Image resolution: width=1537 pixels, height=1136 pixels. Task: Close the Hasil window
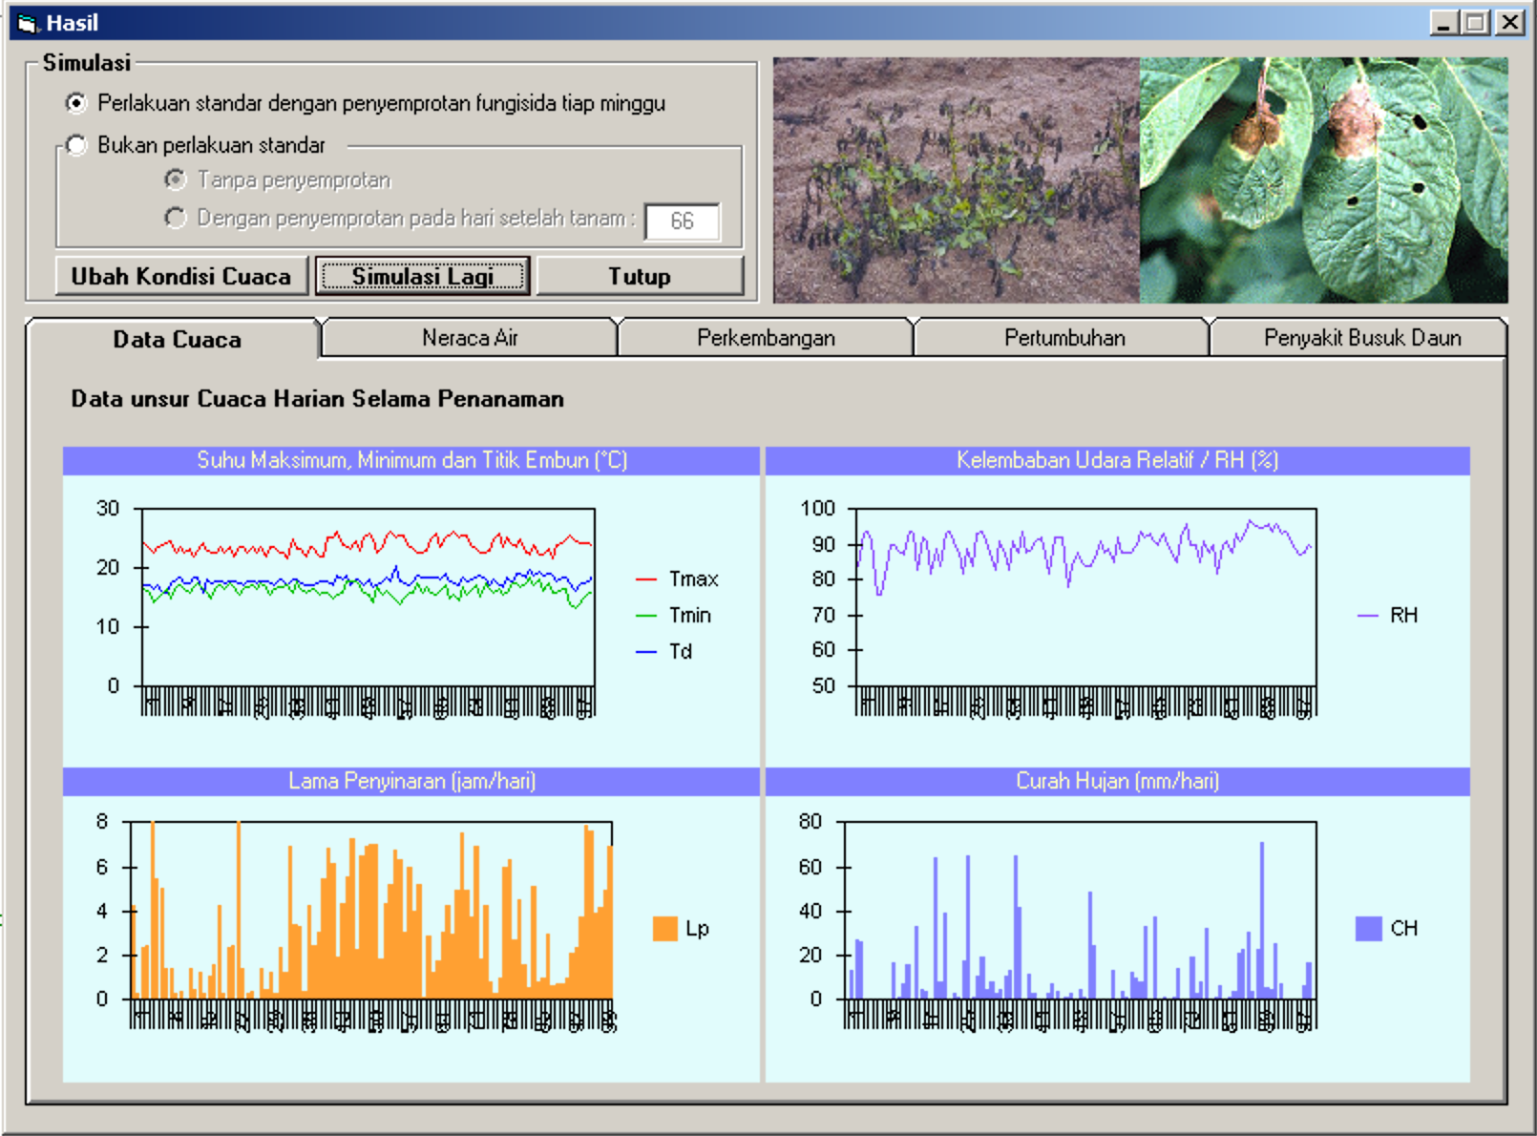[1509, 23]
